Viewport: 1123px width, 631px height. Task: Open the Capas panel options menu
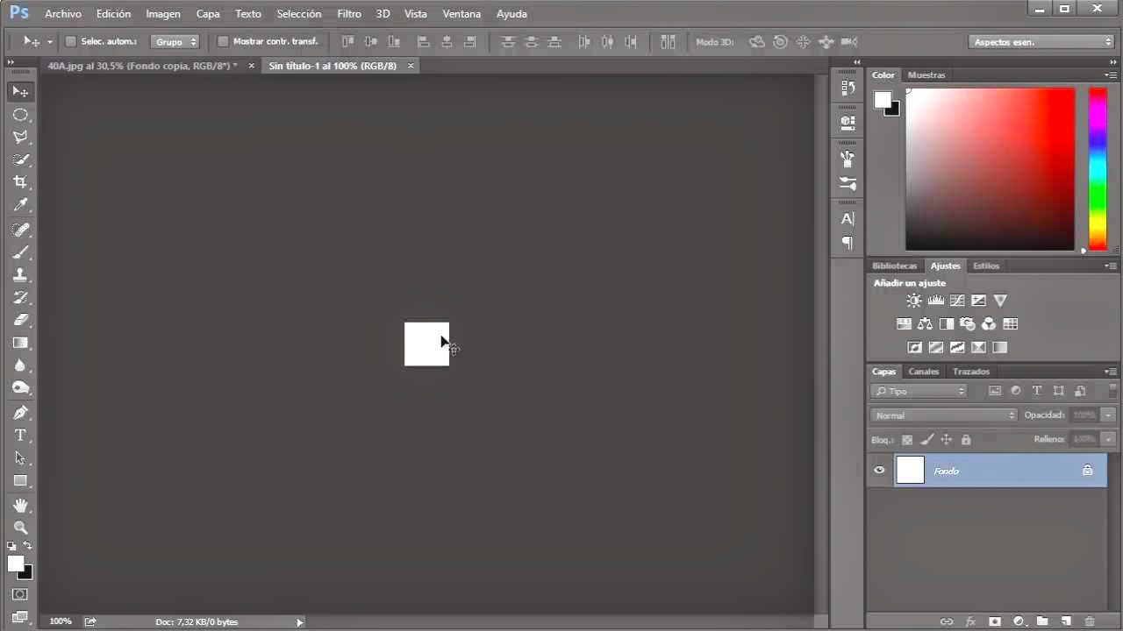click(x=1112, y=372)
